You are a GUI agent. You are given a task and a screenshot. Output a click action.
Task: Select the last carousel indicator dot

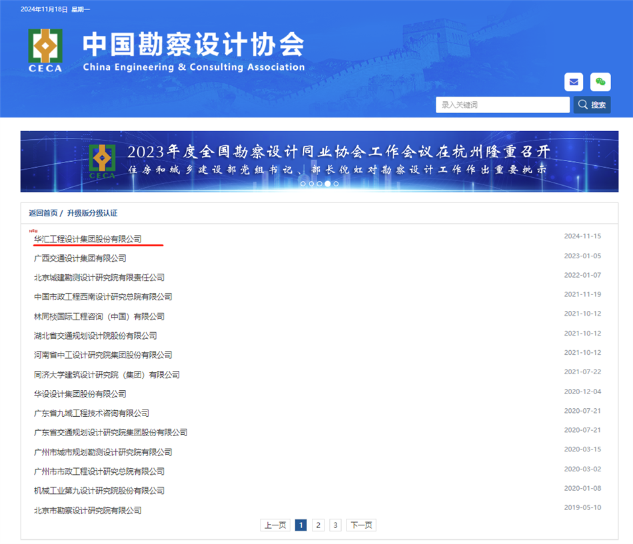pos(336,183)
